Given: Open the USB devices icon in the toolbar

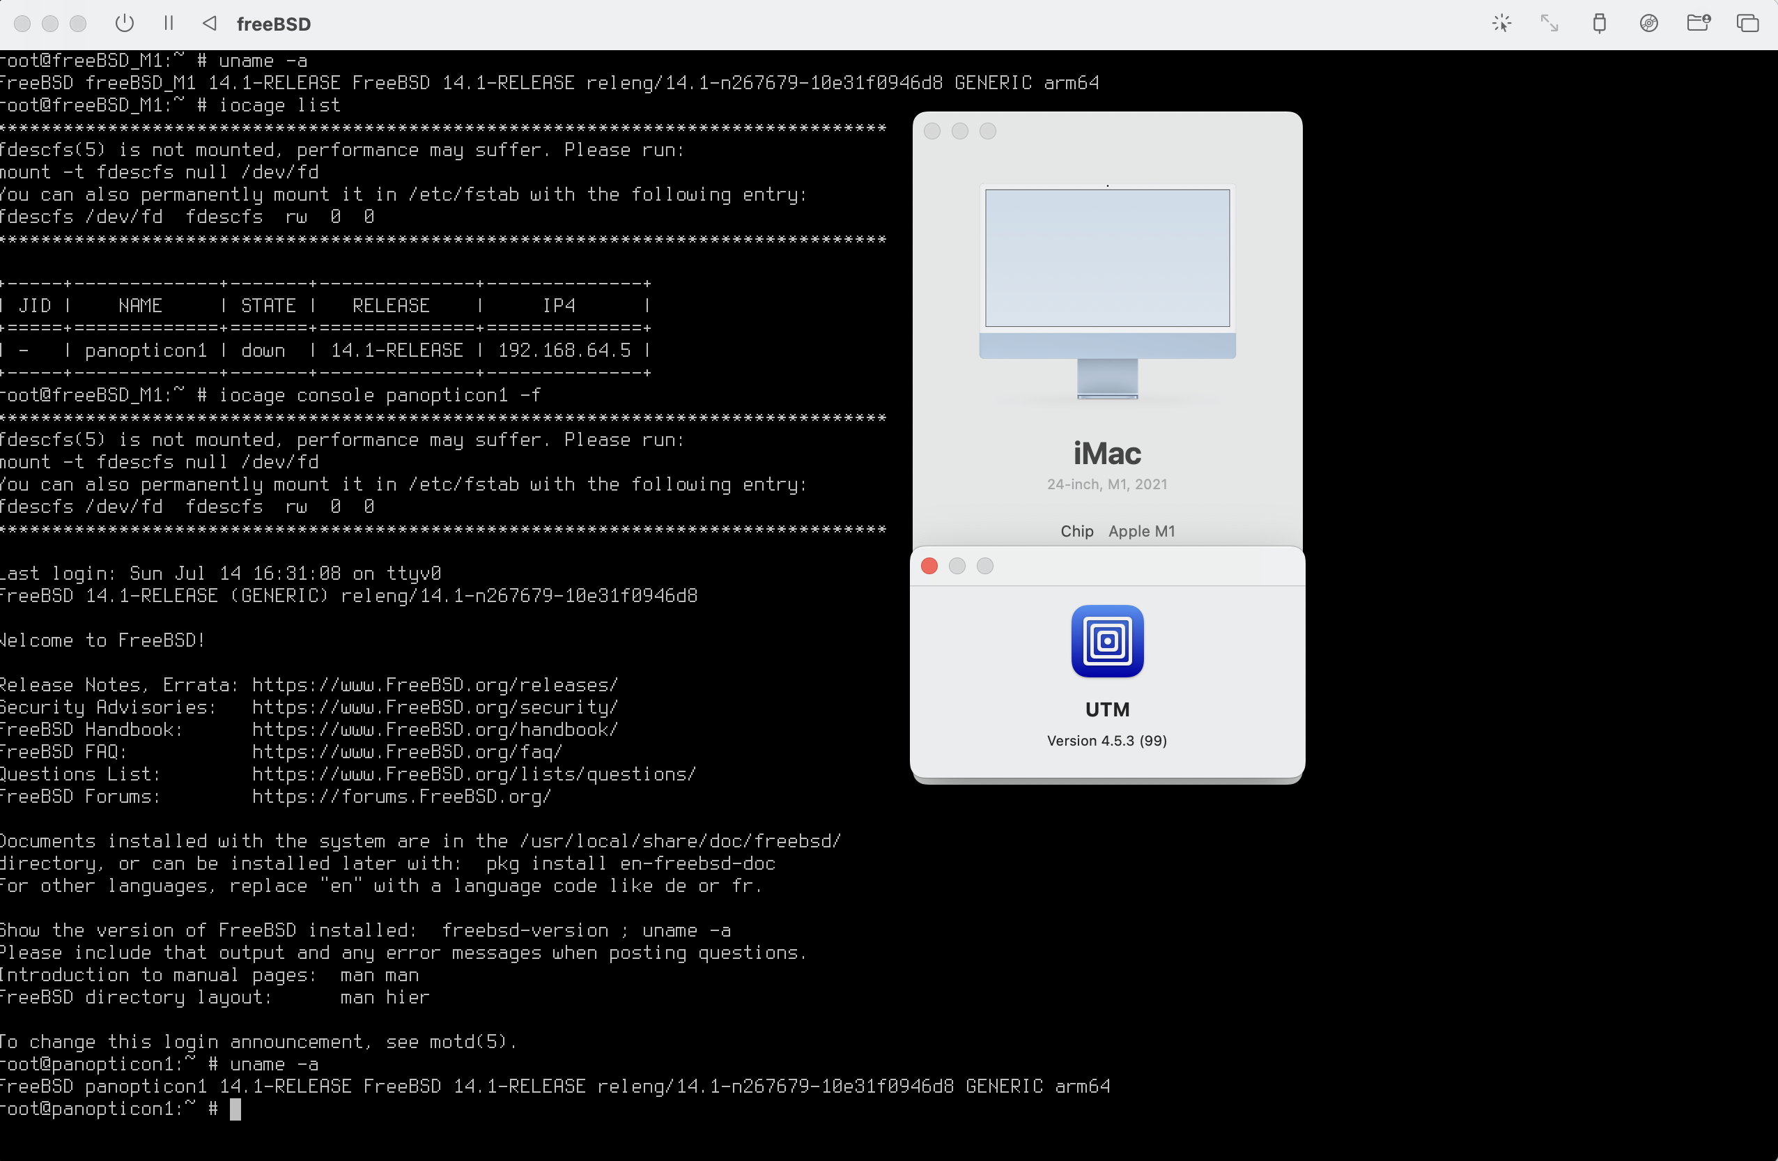Looking at the screenshot, I should point(1599,23).
